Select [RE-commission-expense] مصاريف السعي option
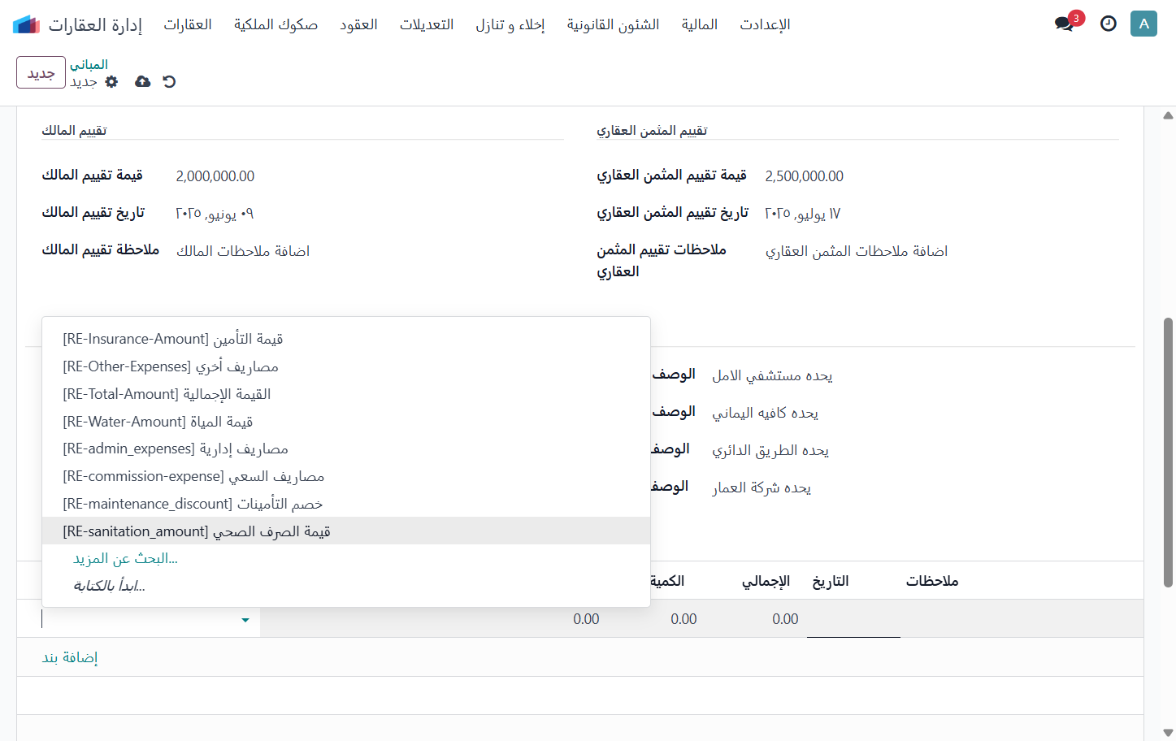 pyautogui.click(x=346, y=476)
